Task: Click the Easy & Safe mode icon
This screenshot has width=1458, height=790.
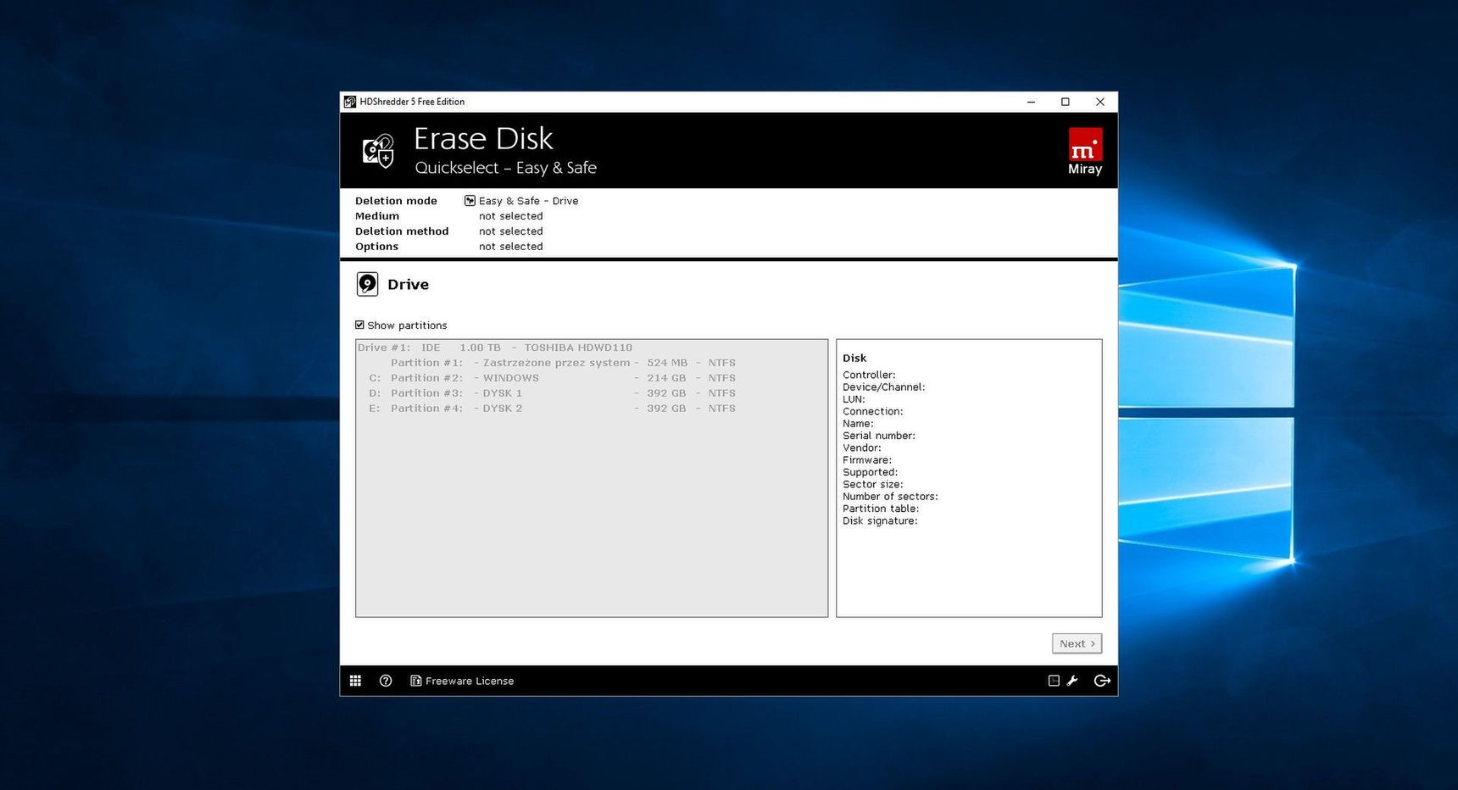Action: [470, 201]
